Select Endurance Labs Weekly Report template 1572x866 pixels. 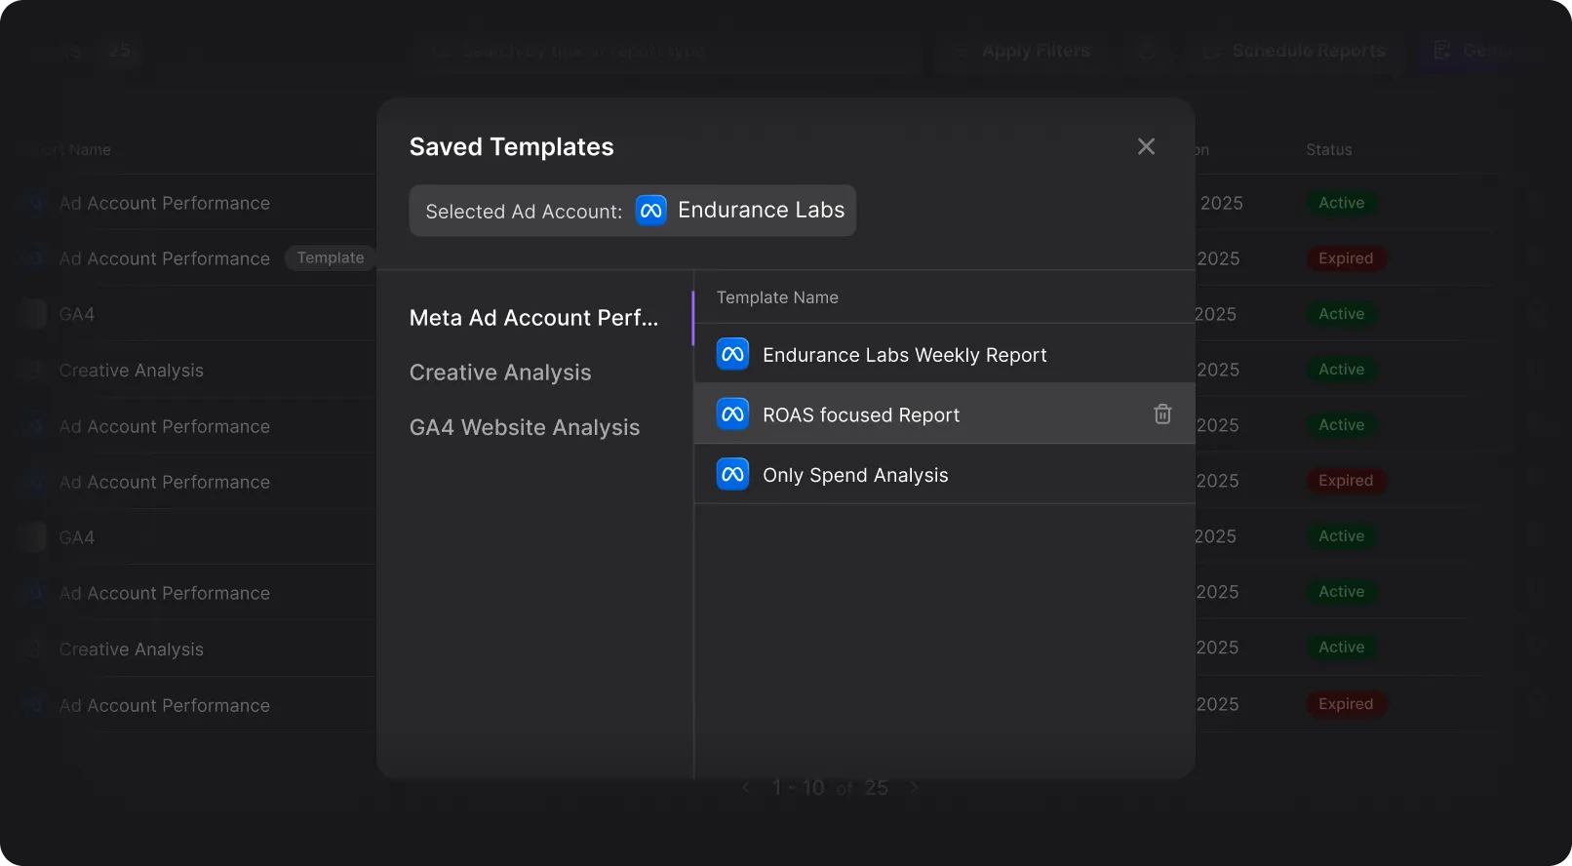pos(944,354)
